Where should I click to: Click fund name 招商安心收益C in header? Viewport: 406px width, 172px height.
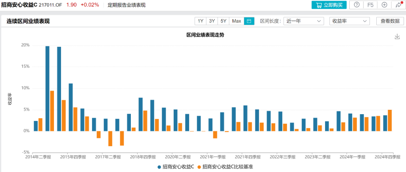tap(19, 5)
